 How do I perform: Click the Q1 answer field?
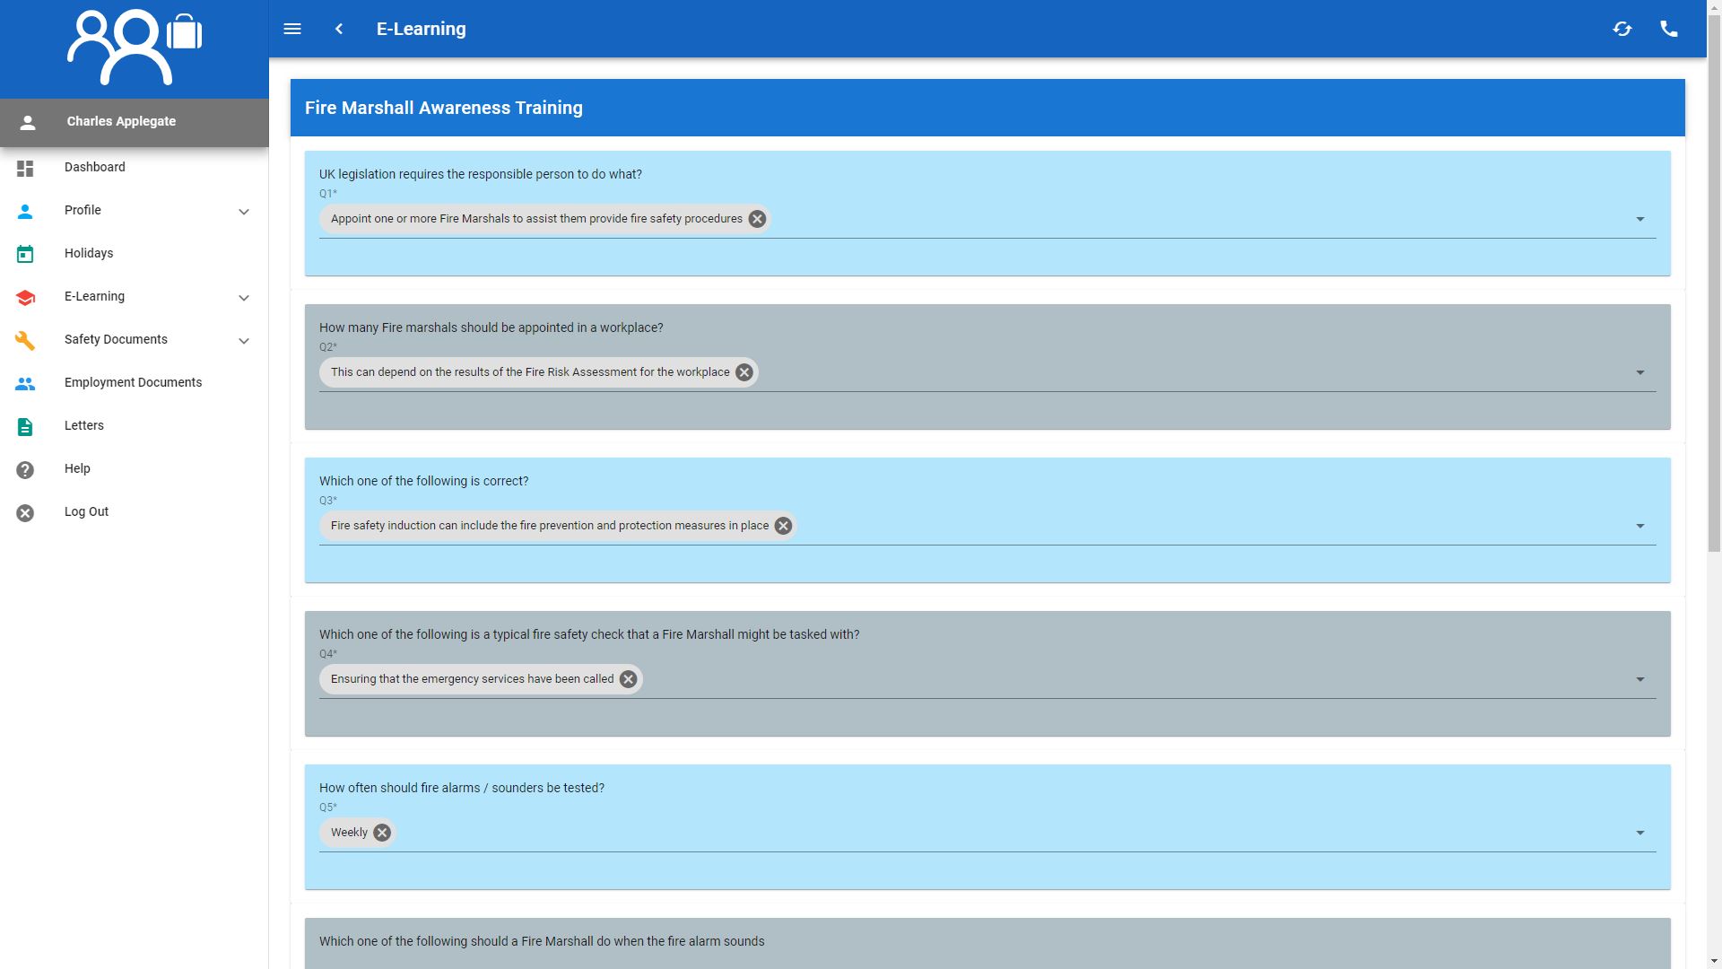point(987,219)
